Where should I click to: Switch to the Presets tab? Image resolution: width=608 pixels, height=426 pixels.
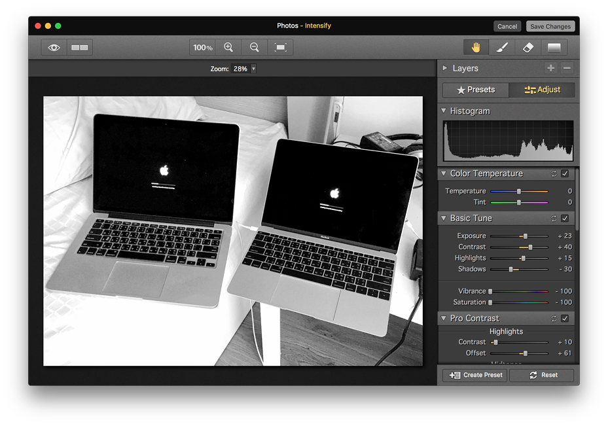click(476, 90)
